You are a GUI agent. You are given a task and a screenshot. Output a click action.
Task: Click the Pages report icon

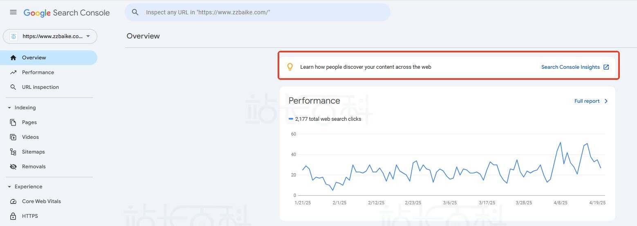pyautogui.click(x=13, y=122)
